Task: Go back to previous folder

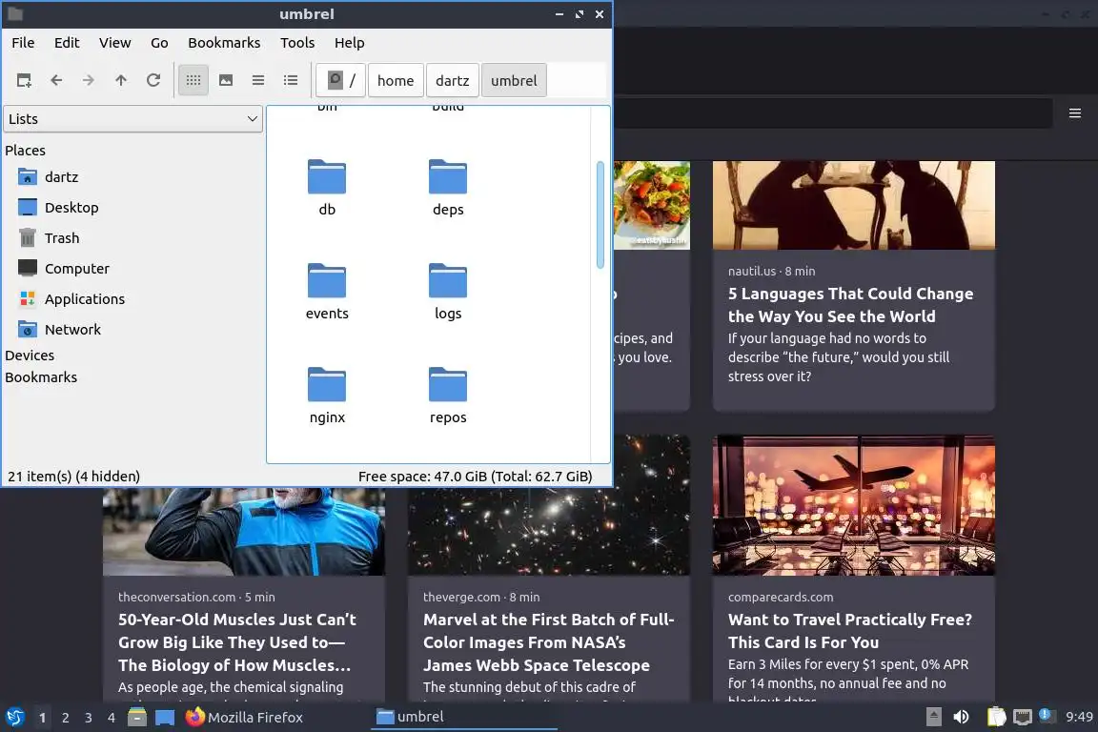Action: click(x=57, y=81)
